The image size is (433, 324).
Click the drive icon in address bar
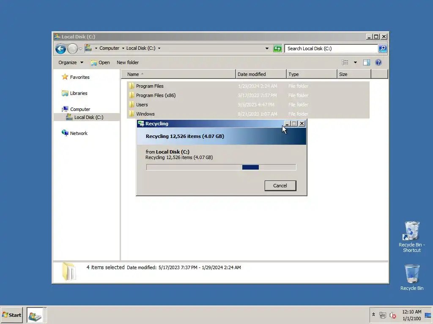click(88, 48)
